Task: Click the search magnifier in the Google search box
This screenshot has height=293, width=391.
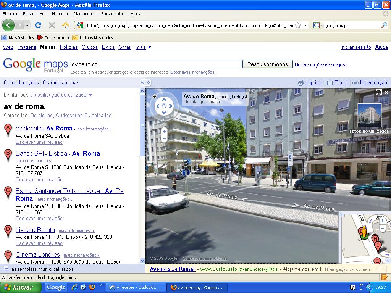Action: click(384, 25)
